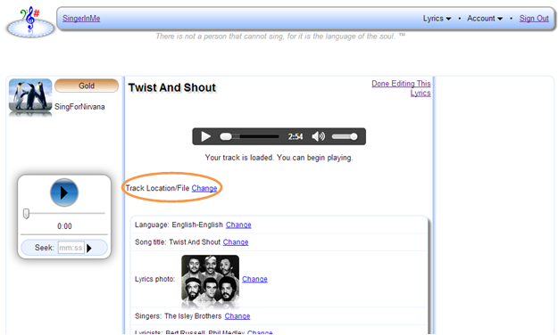Change the Lyrics photo

(254, 279)
